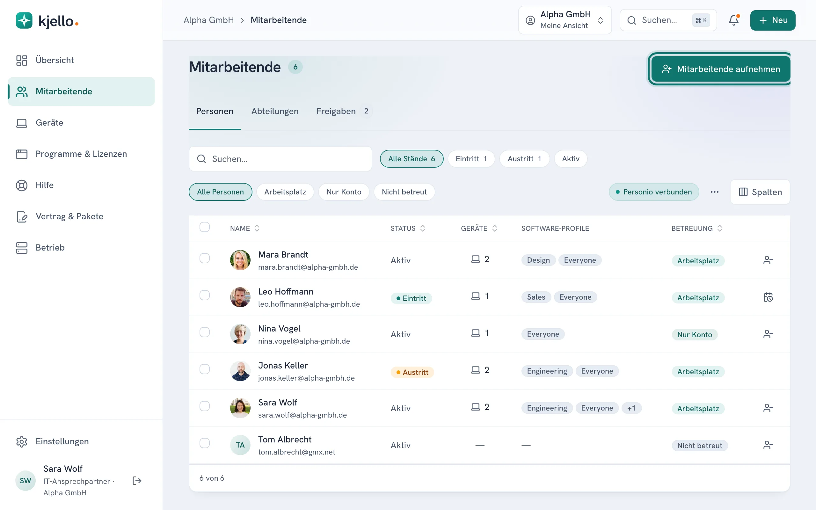Open the Spalten column chooser
The height and width of the screenshot is (510, 816).
(760, 192)
